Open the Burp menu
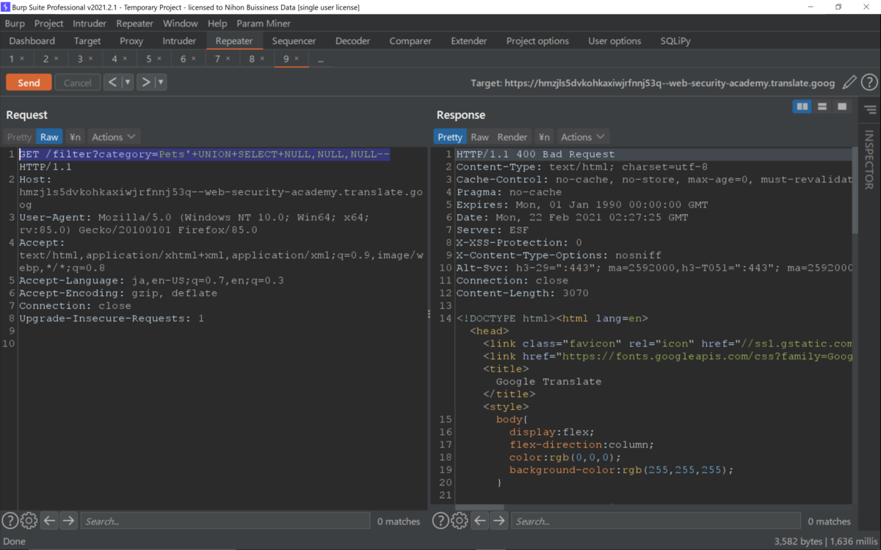 click(15, 23)
